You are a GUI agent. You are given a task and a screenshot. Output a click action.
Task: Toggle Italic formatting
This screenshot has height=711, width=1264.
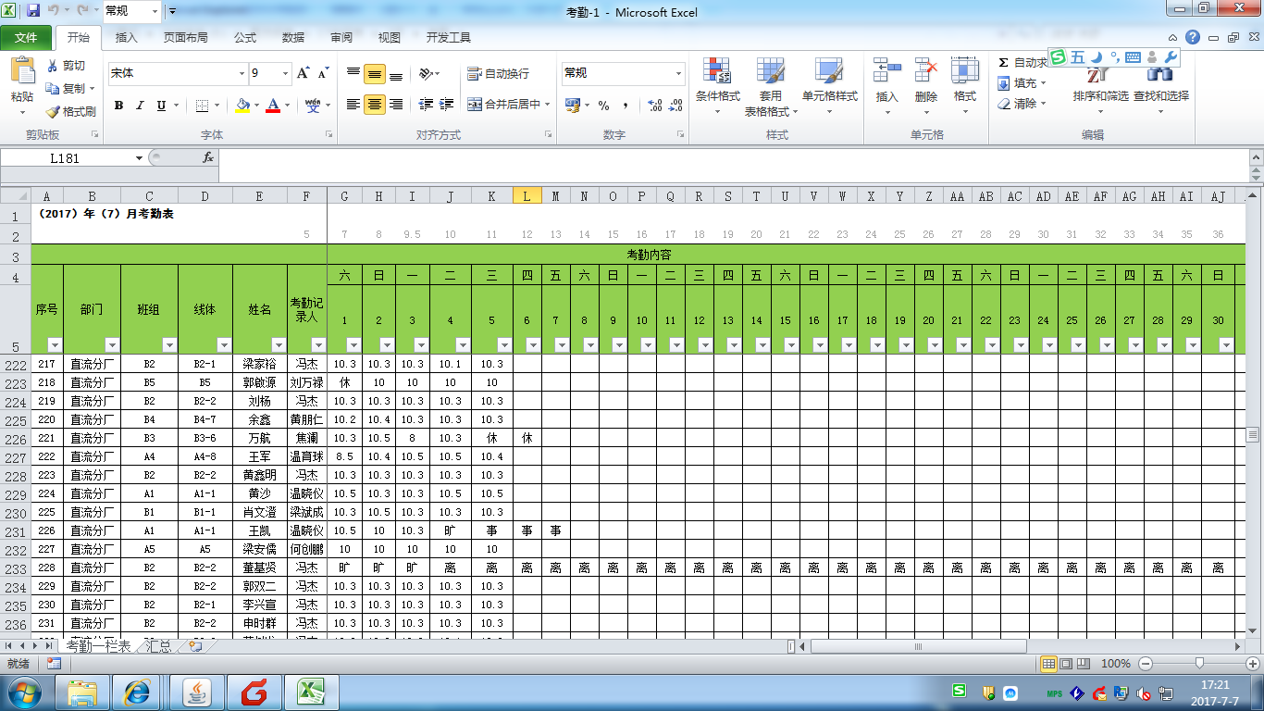[x=140, y=106]
